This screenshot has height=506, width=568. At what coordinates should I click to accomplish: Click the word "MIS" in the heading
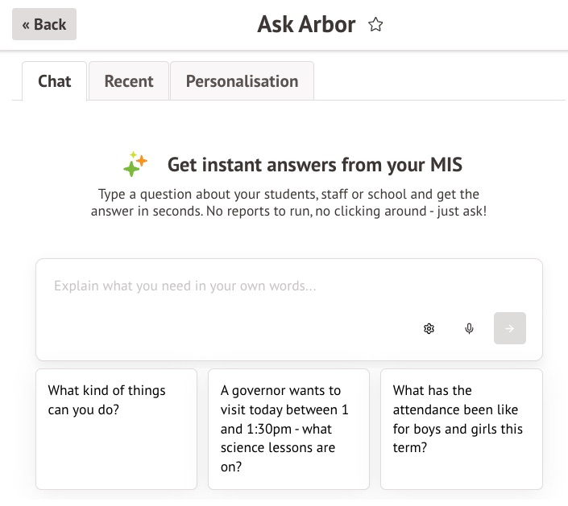pos(446,166)
